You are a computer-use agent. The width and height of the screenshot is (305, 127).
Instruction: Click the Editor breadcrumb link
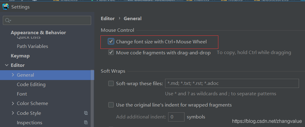[107, 19]
